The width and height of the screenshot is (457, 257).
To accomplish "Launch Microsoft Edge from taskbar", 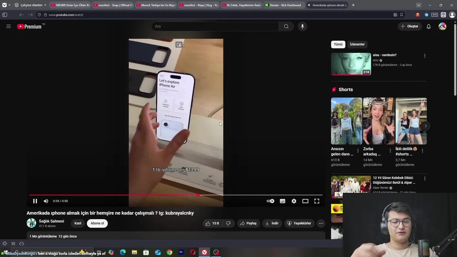I will tap(123, 252).
